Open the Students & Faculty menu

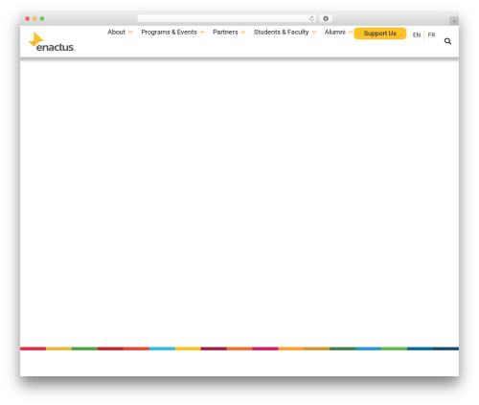point(281,32)
